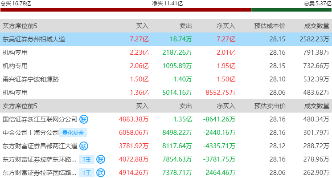Click the green total-sell portion of the bar
The width and height of the screenshot is (332, 178).
[291, 10]
